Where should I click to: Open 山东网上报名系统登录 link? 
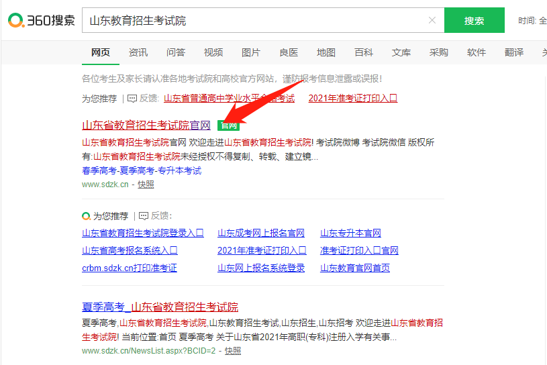coord(261,268)
